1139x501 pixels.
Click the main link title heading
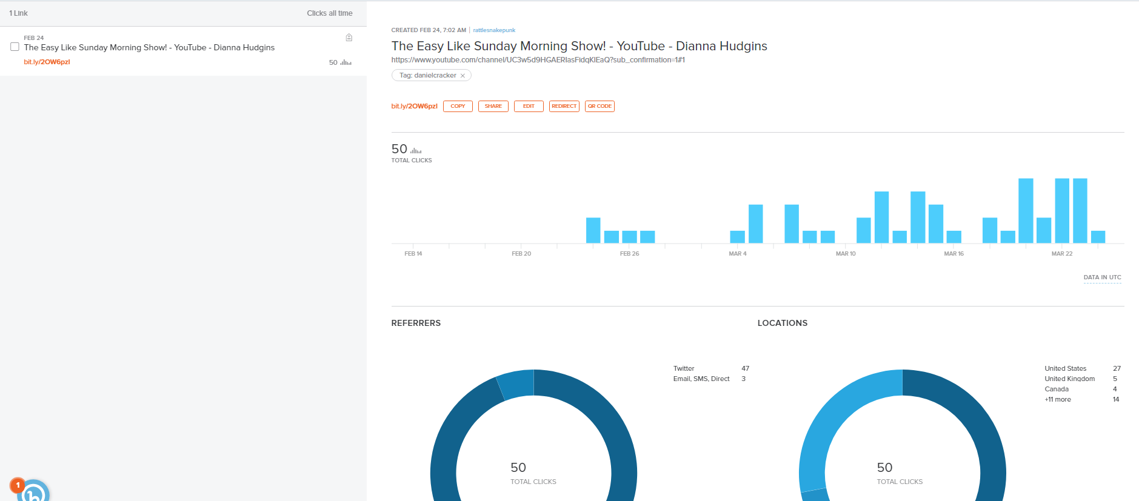[x=580, y=46]
